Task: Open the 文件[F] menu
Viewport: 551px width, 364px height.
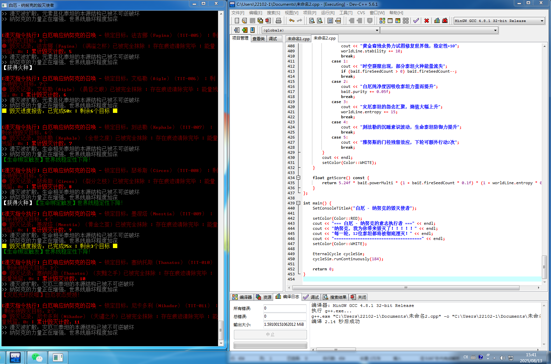Action: (238, 13)
